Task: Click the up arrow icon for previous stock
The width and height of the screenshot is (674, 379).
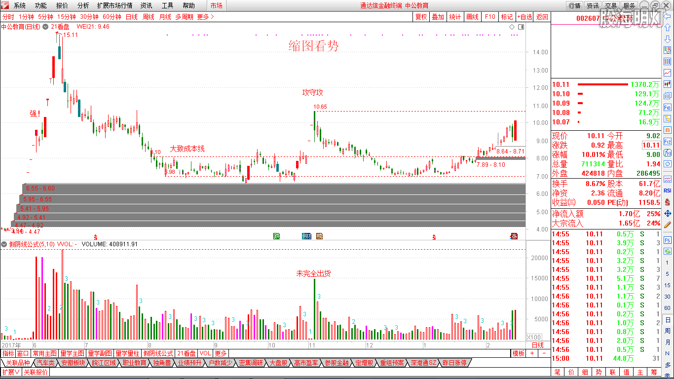Action: [668, 28]
